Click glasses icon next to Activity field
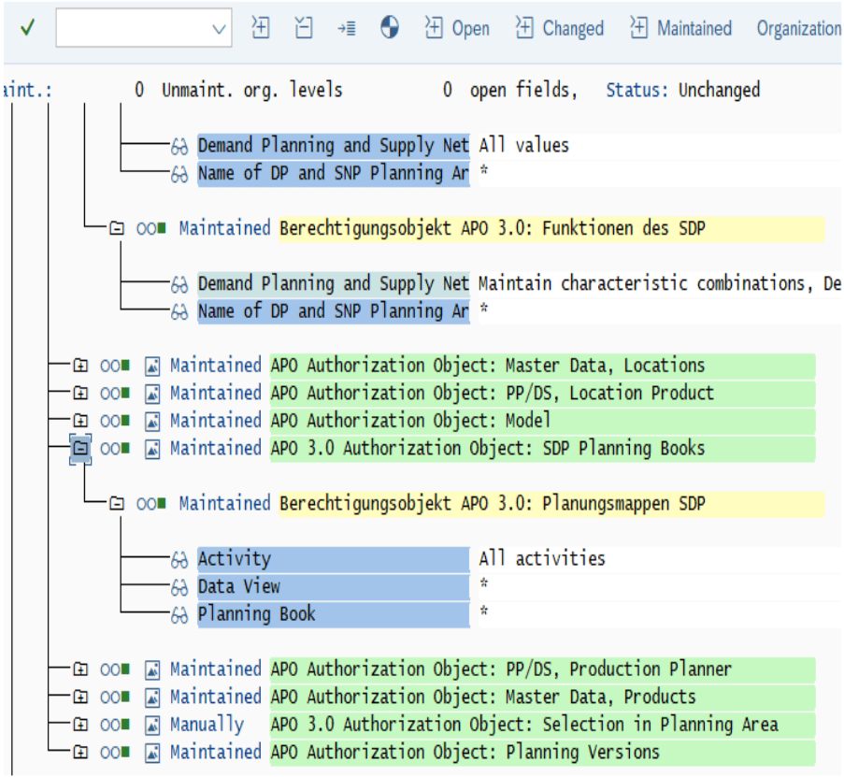Screen dimensions: 844x777 (x=179, y=560)
